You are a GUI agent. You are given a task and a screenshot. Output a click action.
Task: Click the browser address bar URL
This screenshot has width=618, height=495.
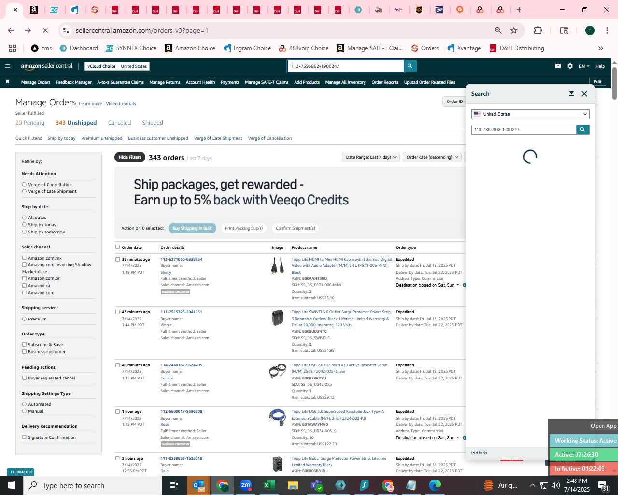click(x=142, y=30)
